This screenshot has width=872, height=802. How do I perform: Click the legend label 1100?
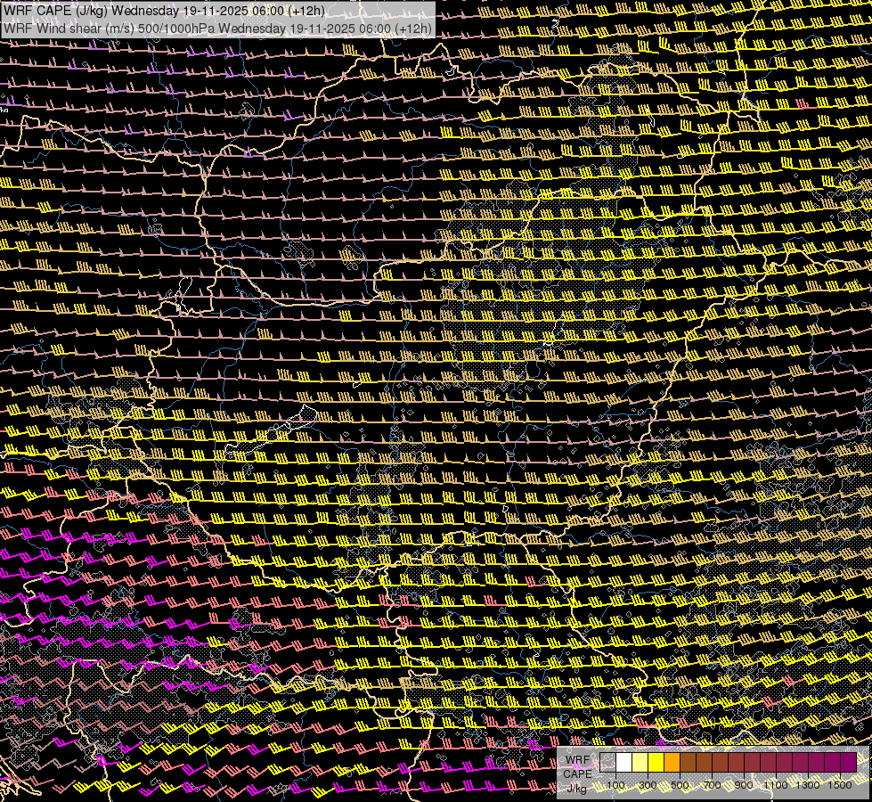coord(776,785)
